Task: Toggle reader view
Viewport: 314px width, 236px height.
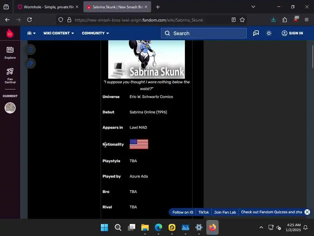Action: (233, 20)
